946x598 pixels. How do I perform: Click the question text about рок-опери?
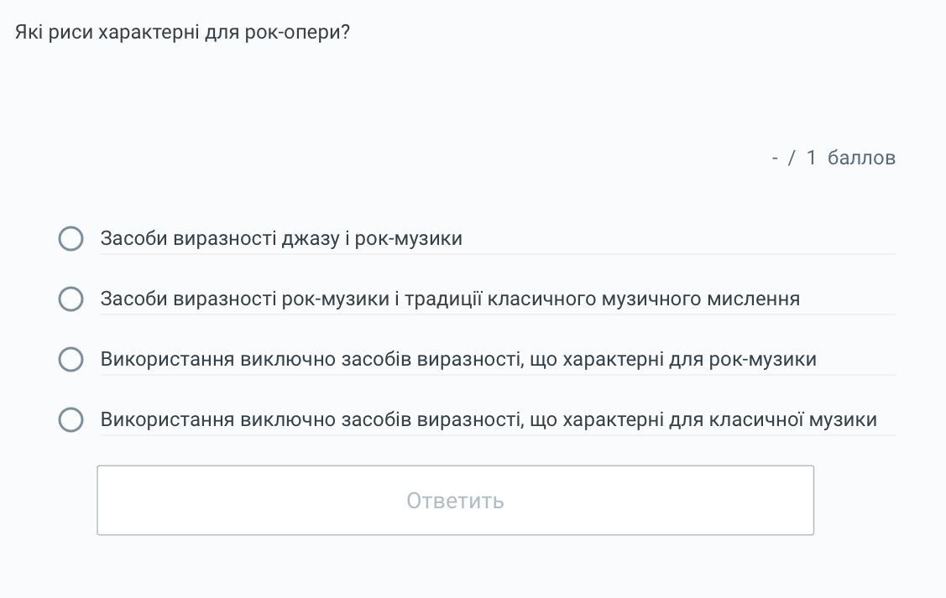(x=182, y=33)
